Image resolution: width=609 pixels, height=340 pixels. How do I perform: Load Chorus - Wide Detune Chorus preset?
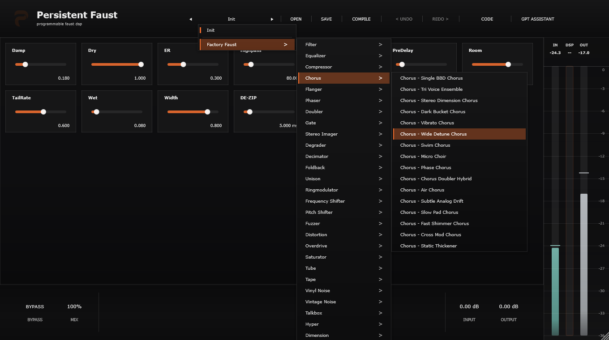459,134
